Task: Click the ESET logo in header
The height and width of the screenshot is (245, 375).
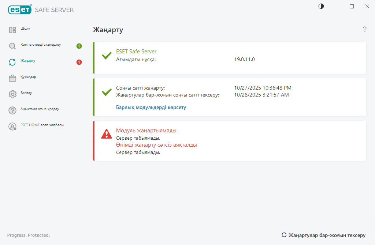Action: [x=20, y=10]
